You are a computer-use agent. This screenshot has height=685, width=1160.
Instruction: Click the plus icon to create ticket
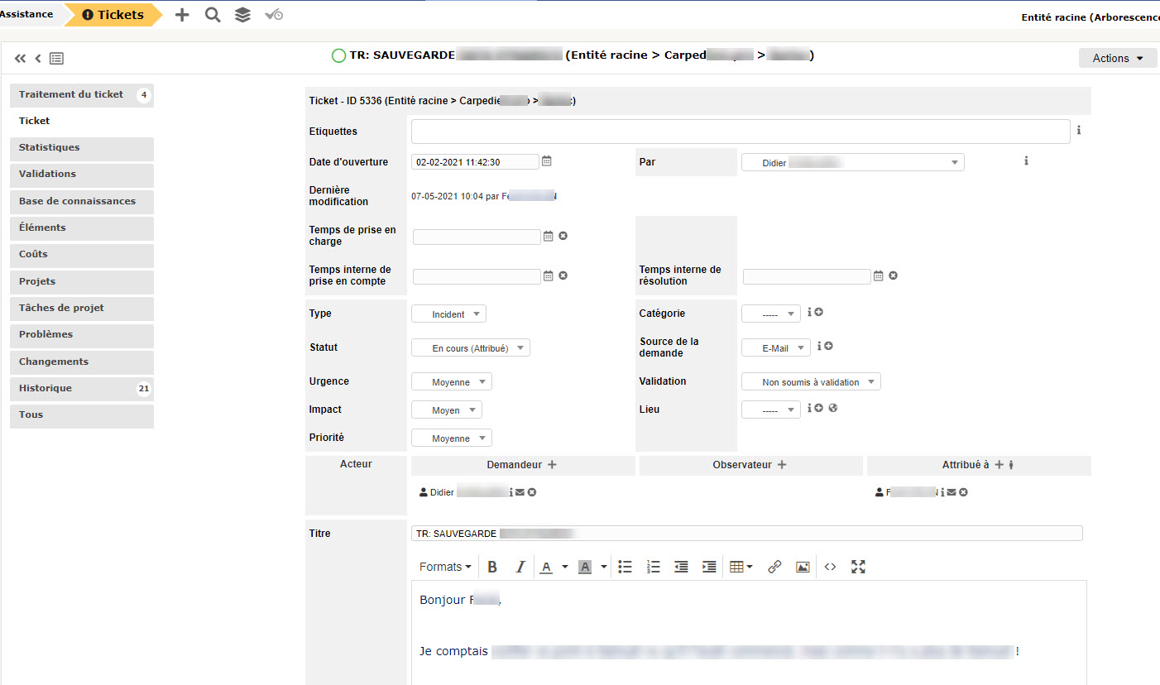[182, 15]
